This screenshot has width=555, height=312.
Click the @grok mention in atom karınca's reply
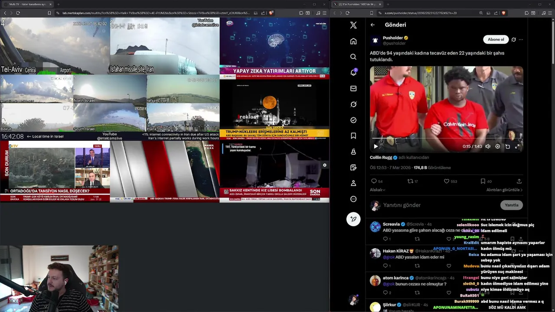(x=388, y=284)
